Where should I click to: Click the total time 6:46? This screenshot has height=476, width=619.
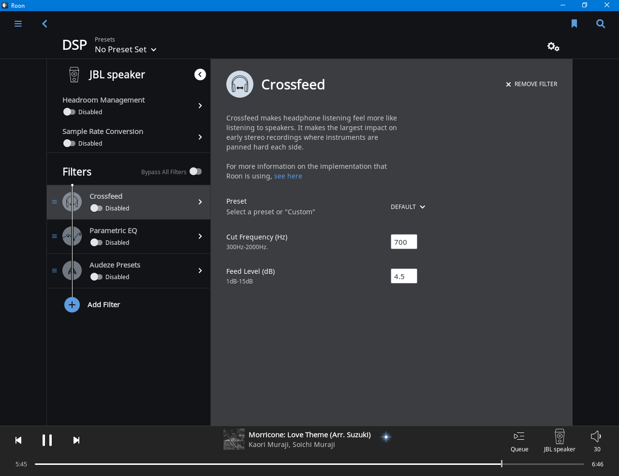[598, 464]
